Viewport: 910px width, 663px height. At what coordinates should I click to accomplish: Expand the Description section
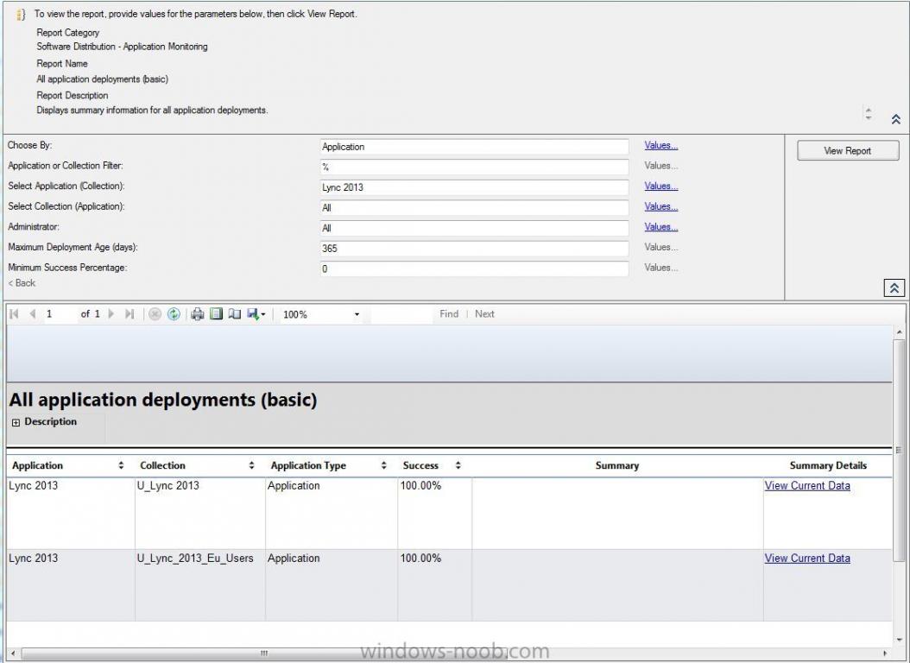pyautogui.click(x=16, y=422)
